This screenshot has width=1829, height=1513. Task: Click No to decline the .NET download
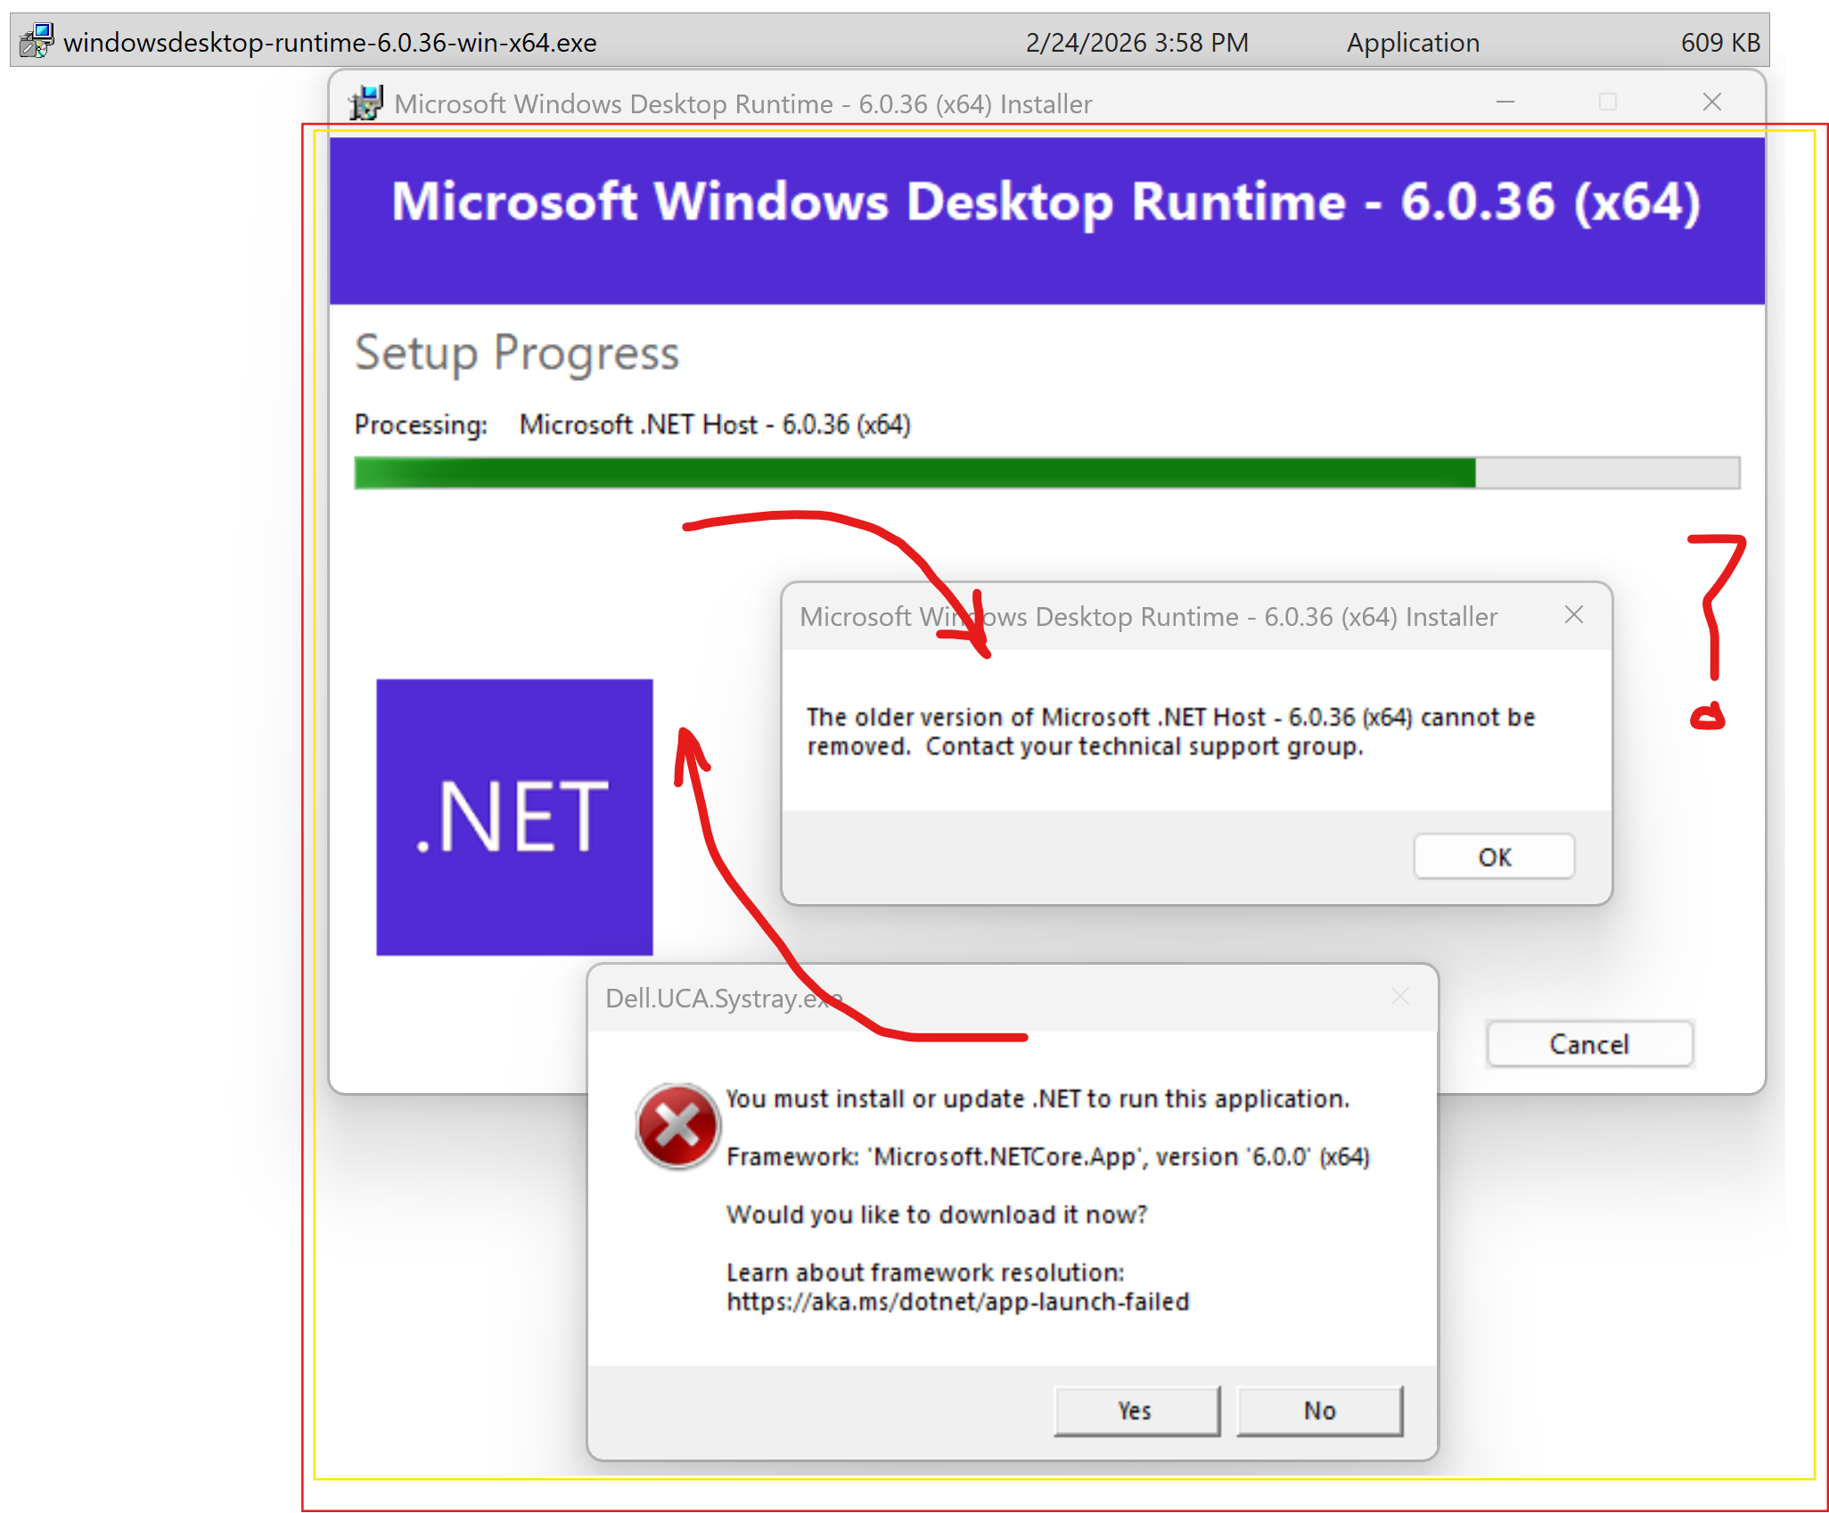tap(1319, 1410)
